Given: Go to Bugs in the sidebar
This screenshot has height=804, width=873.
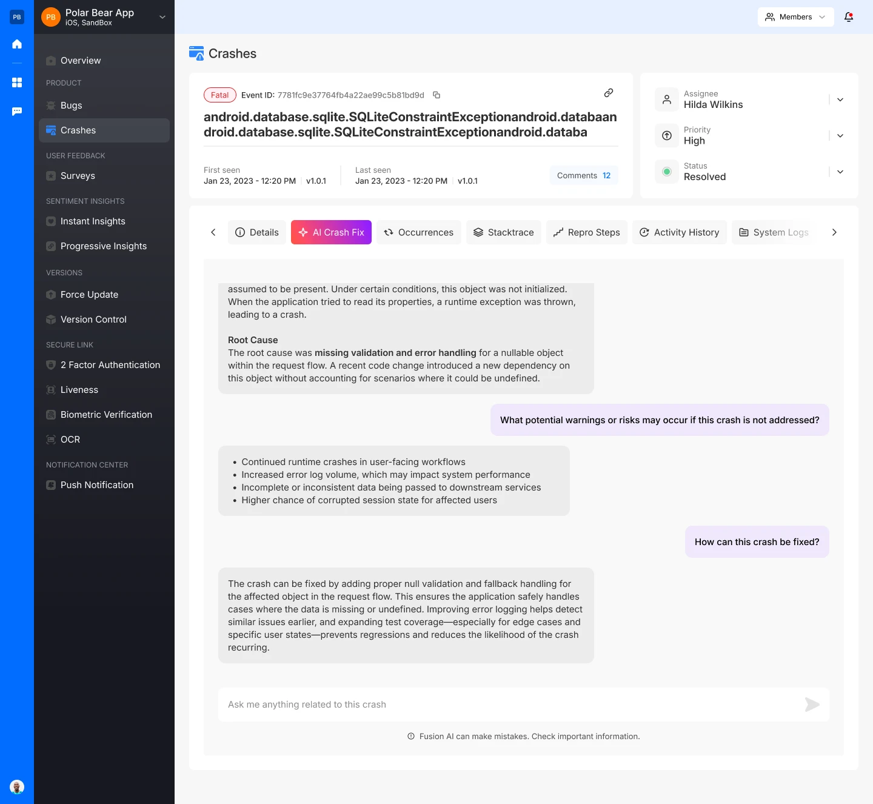Looking at the screenshot, I should pos(72,106).
